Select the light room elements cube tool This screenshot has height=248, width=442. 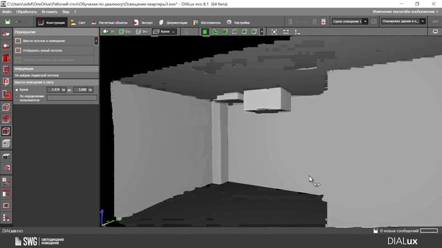6,143
